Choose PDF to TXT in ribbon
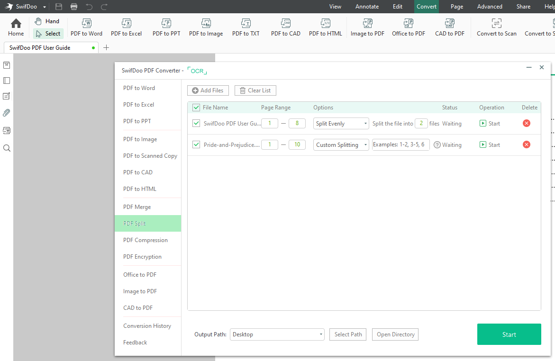The width and height of the screenshot is (555, 361). 246,27
